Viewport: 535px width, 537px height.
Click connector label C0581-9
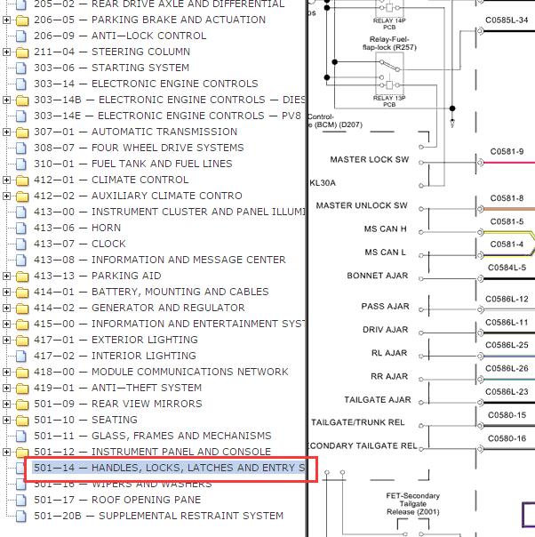point(507,152)
